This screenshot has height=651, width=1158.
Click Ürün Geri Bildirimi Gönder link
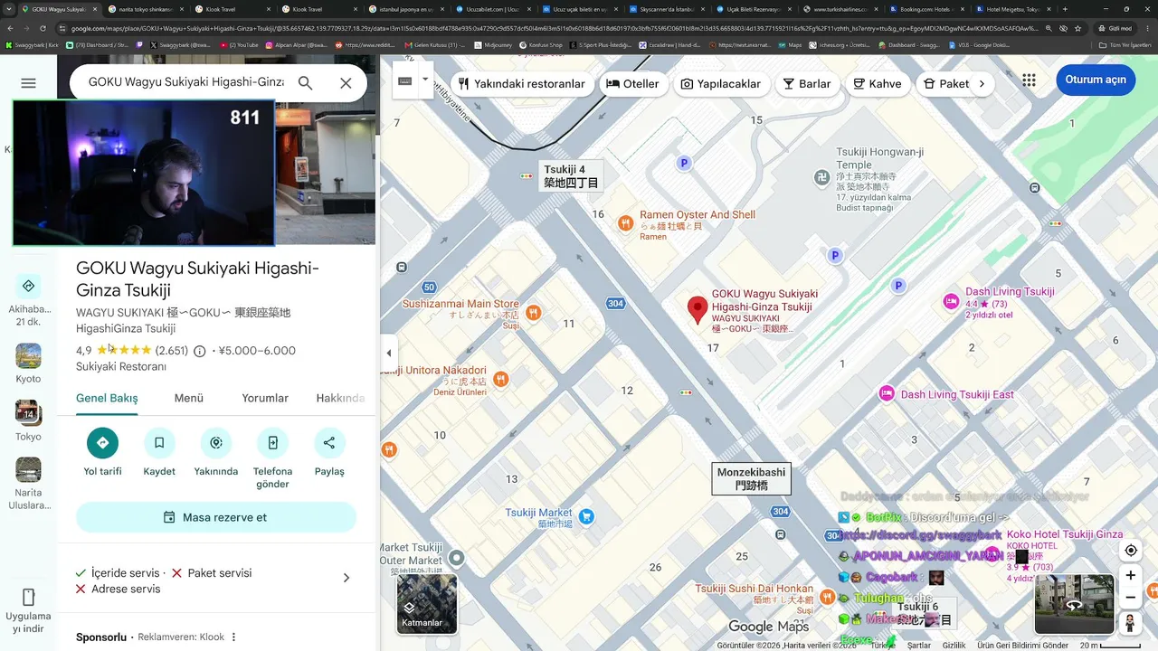click(x=1022, y=646)
